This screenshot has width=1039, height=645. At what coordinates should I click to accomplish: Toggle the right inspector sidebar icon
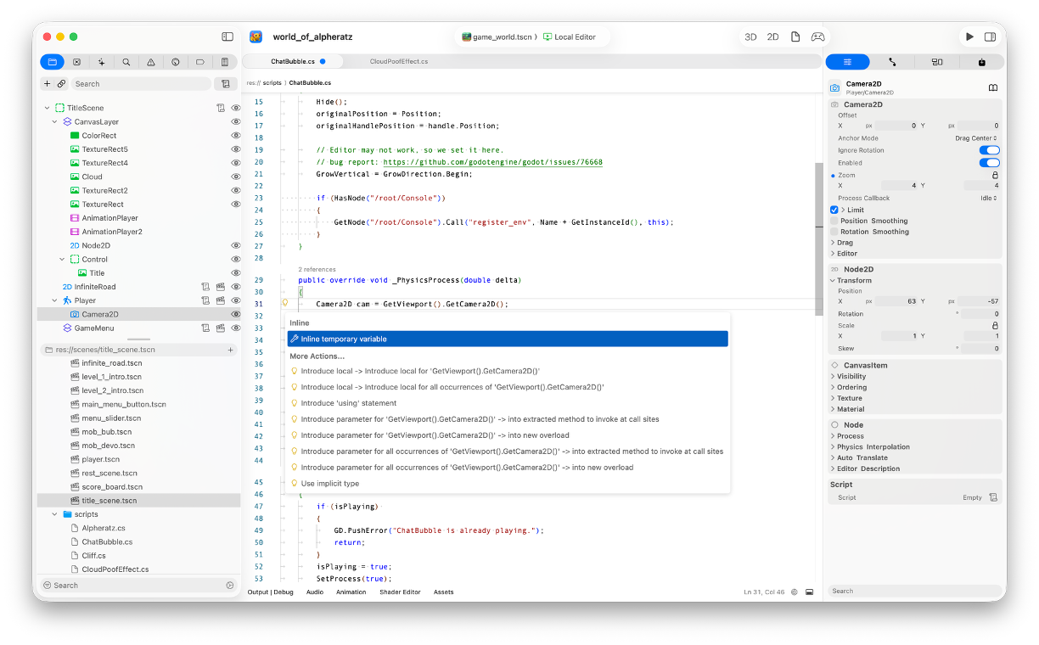[x=991, y=37]
